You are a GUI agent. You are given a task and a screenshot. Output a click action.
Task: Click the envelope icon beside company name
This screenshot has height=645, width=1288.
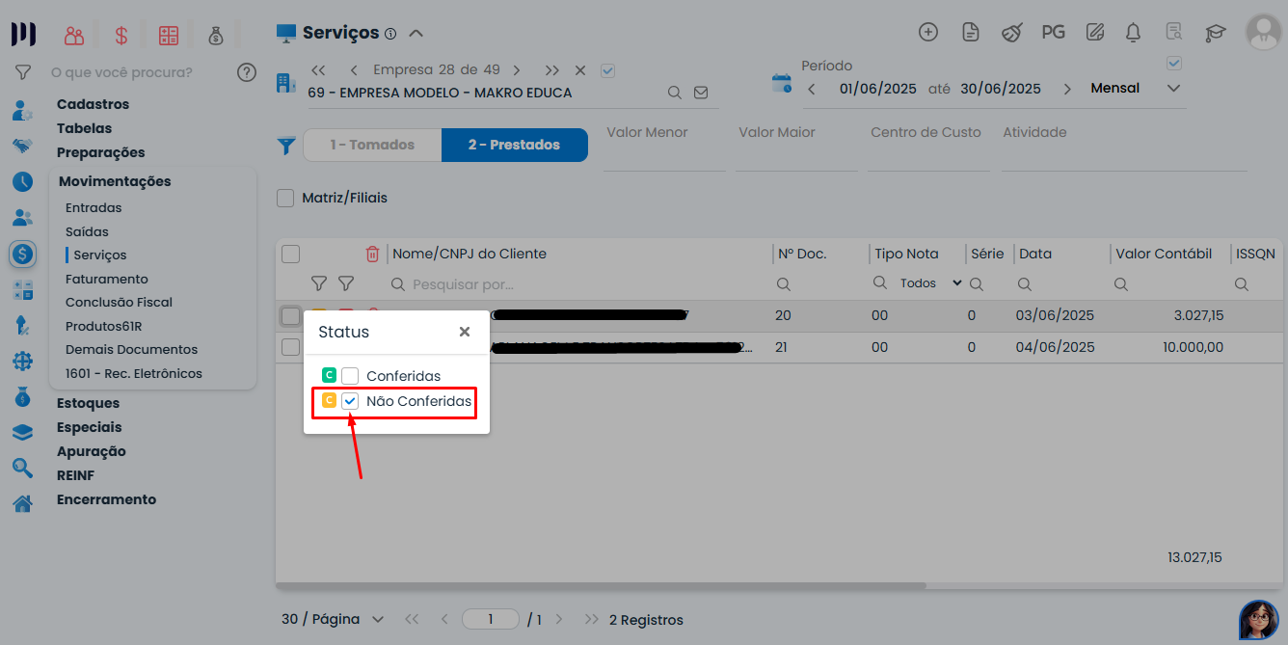[701, 93]
